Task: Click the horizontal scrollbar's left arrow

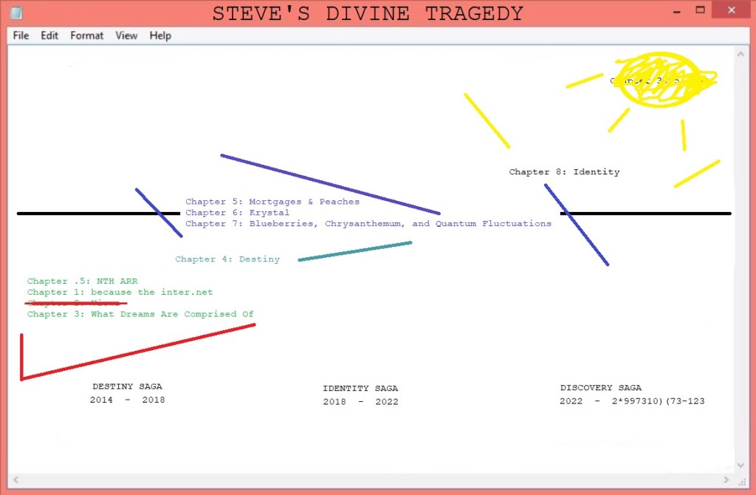Action: tap(16, 480)
